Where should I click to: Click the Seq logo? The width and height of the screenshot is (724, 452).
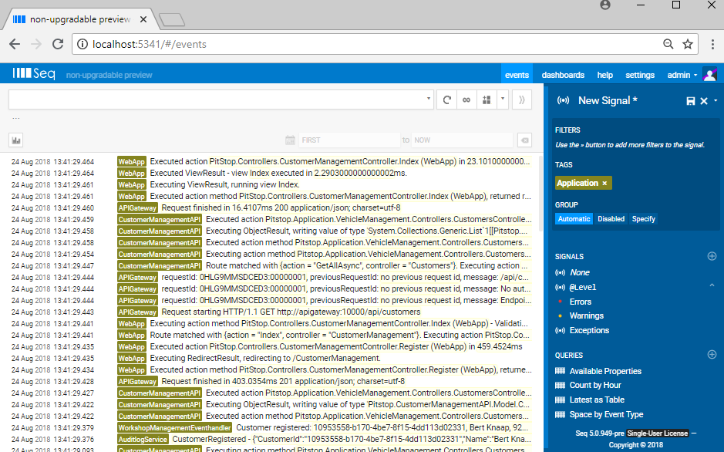point(34,74)
